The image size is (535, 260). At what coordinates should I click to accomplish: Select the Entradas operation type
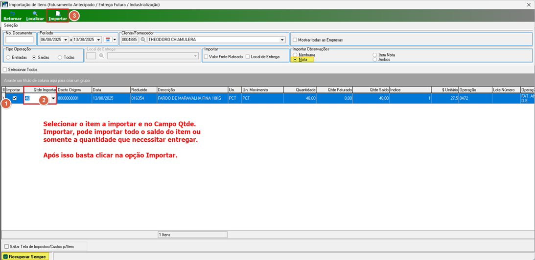tap(7, 58)
